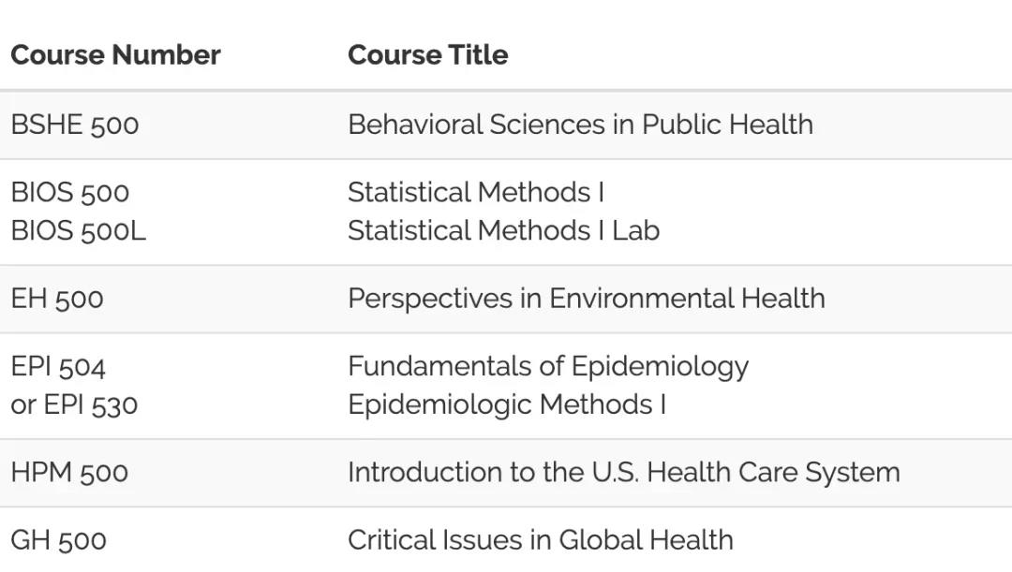This screenshot has height=572, width=1012.
Task: Click the Statistical Methods I title
Action: 476,193
